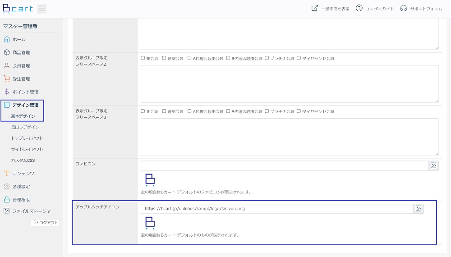Screen dimensions: 451x257
Task: Select トップレイアウト submenu item
Action: coord(27,138)
